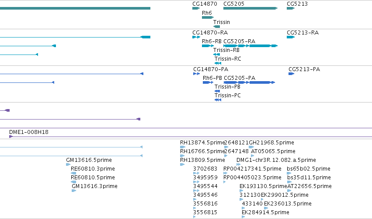Click the 3495546 EST label
The image size is (372, 219).
click(205, 195)
